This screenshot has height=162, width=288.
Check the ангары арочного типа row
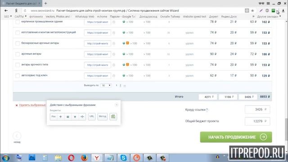tap(18, 65)
